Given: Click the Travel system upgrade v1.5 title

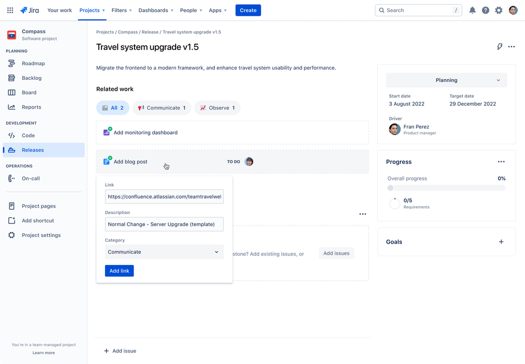Looking at the screenshot, I should click(147, 47).
